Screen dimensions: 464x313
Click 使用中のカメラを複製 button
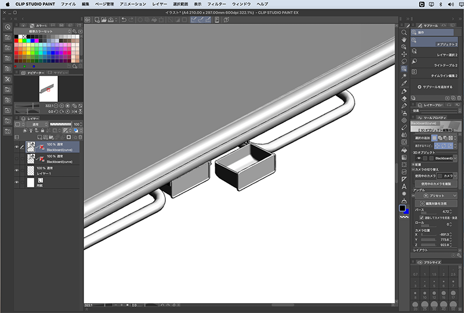pyautogui.click(x=436, y=183)
